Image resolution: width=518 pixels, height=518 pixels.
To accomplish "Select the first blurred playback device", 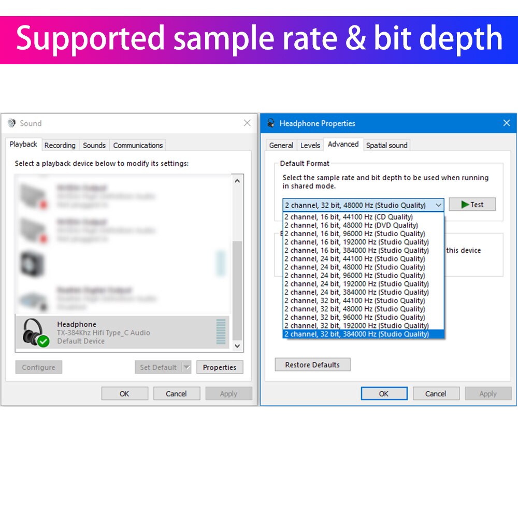I will pyautogui.click(x=122, y=196).
